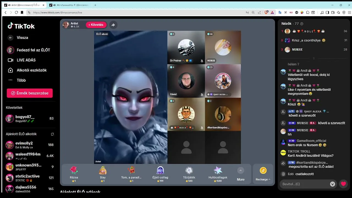Screen dimensions: 352x198
Task: Open Recharge coins panel
Action: [263, 174]
